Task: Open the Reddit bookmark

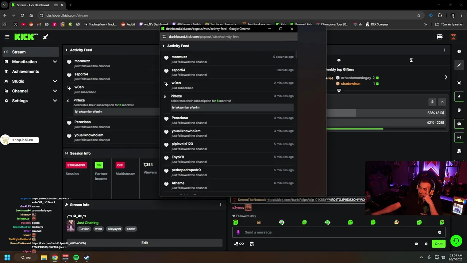Action: click(x=128, y=24)
